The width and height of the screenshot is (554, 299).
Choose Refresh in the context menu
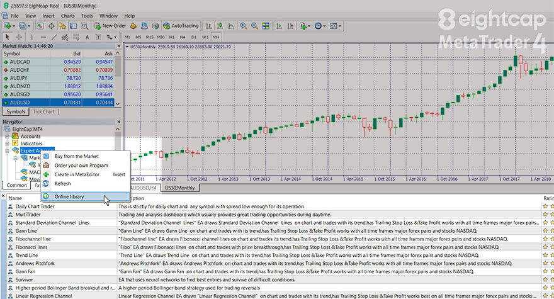tap(86, 184)
